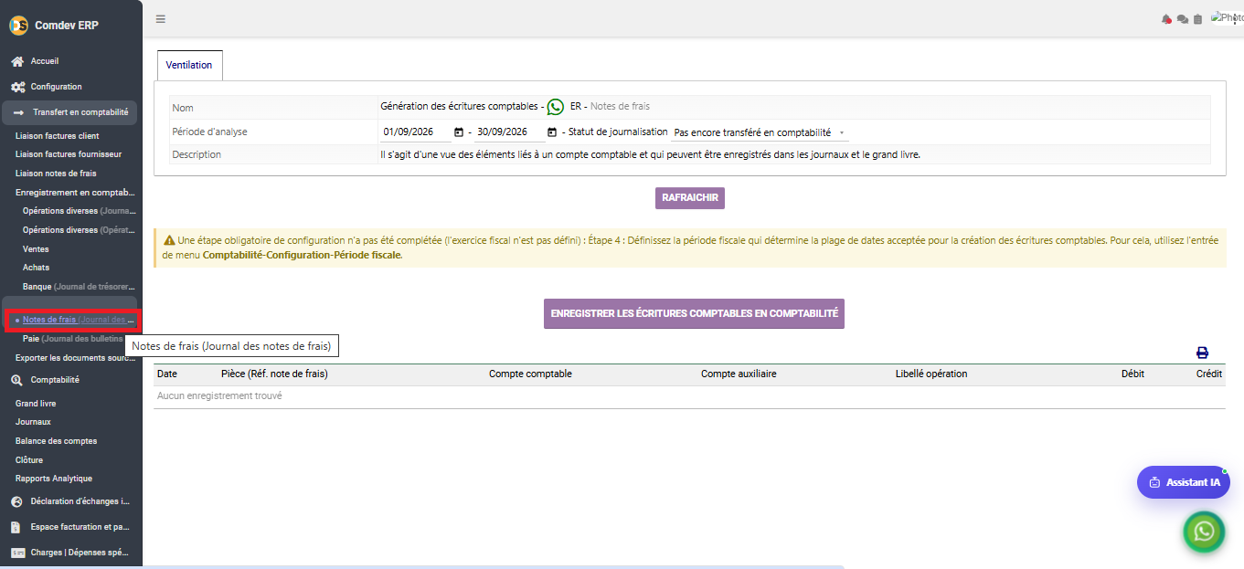Viewport: 1244px width, 569px height.
Task: Open Déclaration d'échanges menu
Action: coord(80,501)
